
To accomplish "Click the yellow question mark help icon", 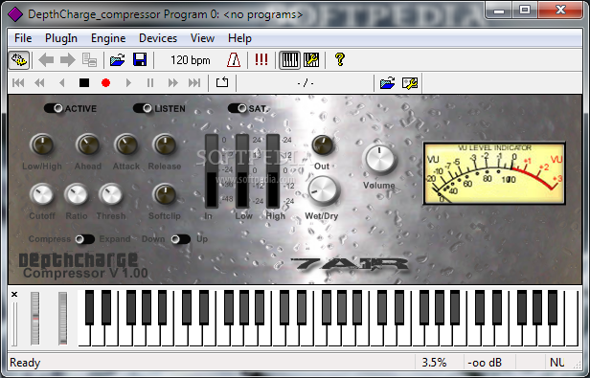I will 339,59.
